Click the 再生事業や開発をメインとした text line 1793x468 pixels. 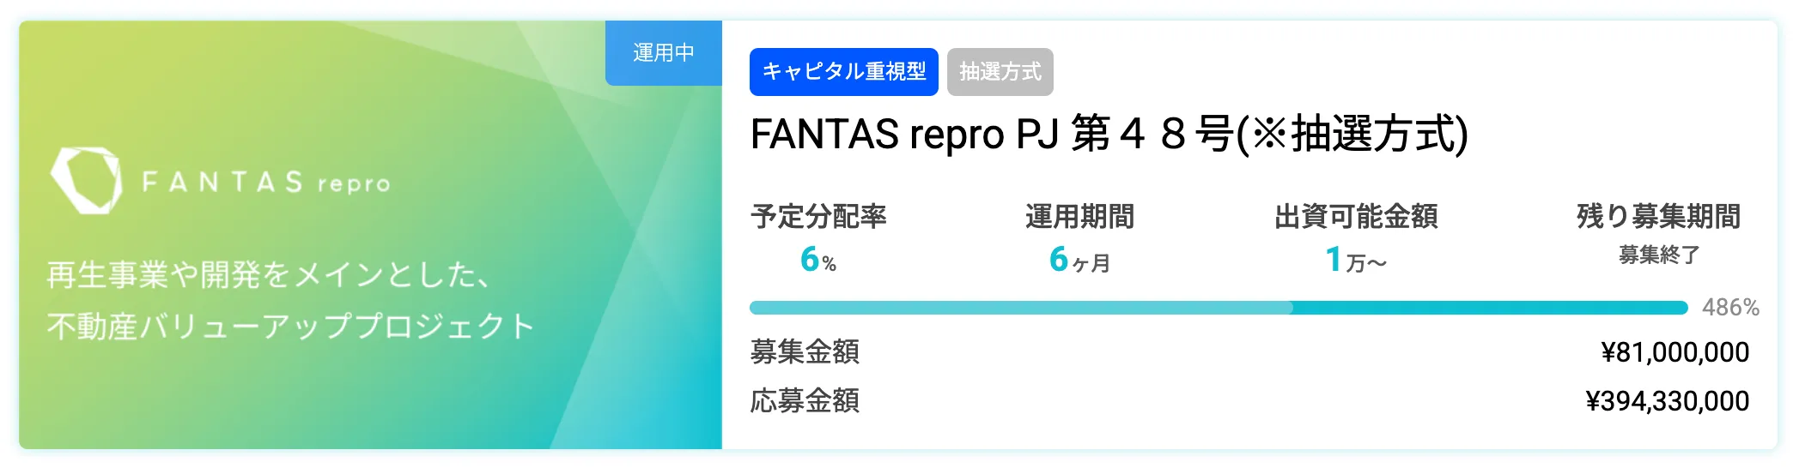pyautogui.click(x=269, y=275)
